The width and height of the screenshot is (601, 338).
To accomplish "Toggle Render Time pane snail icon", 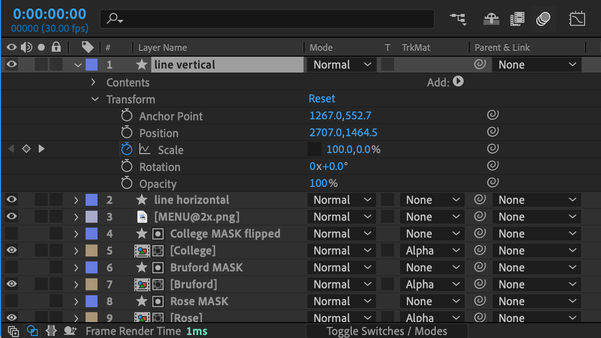I will pos(70,331).
